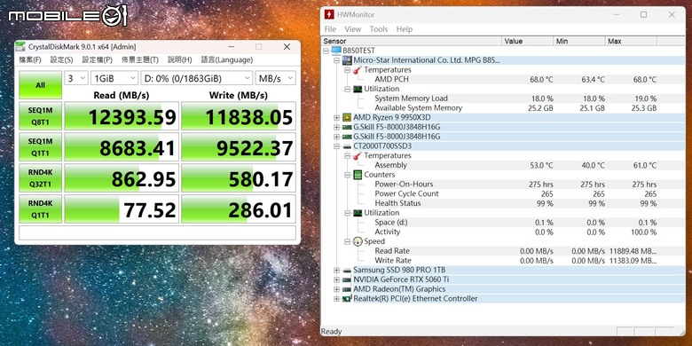The width and height of the screenshot is (692, 346).
Task: Click the Speed gauge icon
Action: coord(358,241)
